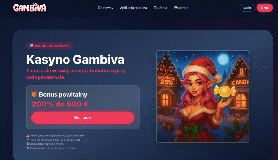Click the Gambiva logo
This screenshot has height=160, width=278.
(30, 8)
